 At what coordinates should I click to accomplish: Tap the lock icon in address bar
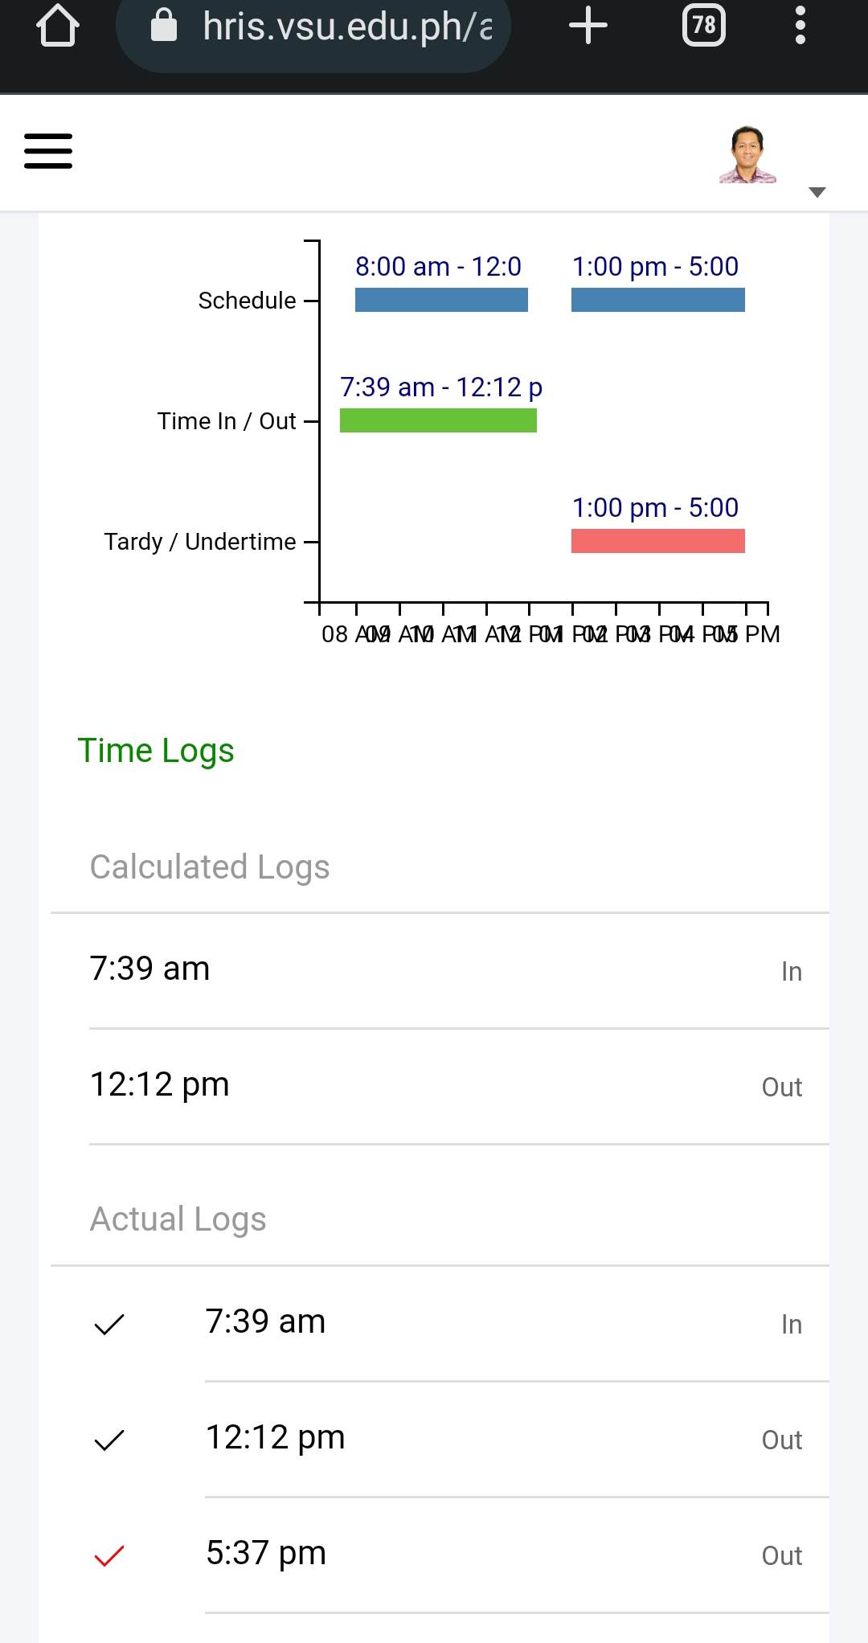[164, 26]
